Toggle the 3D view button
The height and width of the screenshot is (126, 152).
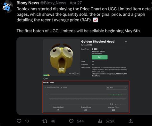click(77, 73)
